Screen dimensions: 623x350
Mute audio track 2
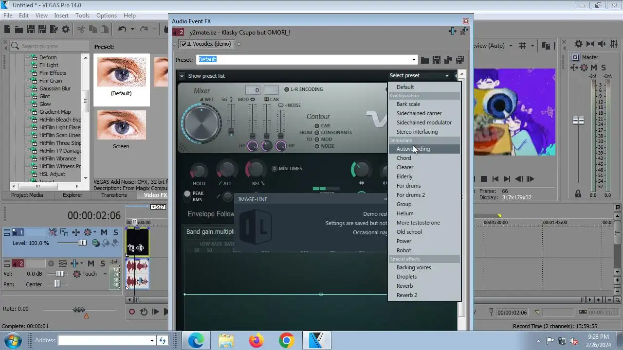click(91, 263)
